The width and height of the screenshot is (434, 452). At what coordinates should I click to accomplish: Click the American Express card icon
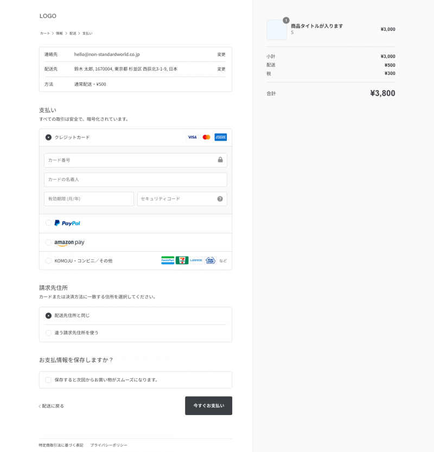tap(221, 137)
